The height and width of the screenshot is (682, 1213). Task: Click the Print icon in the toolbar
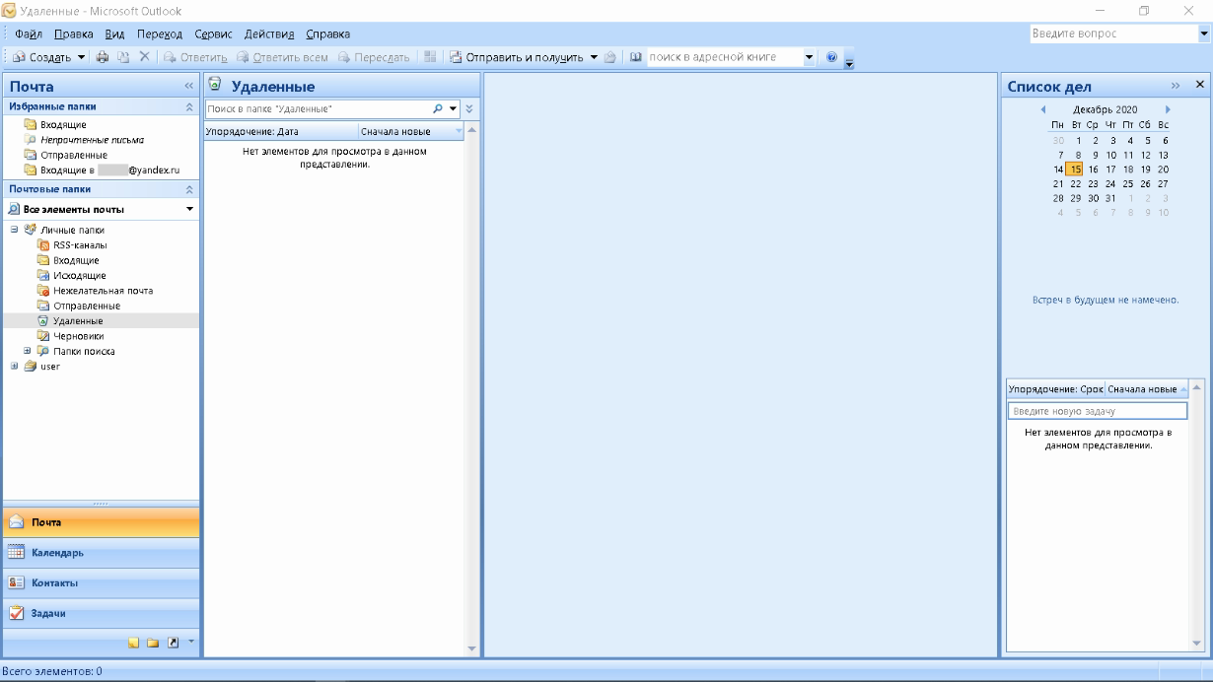tap(103, 57)
